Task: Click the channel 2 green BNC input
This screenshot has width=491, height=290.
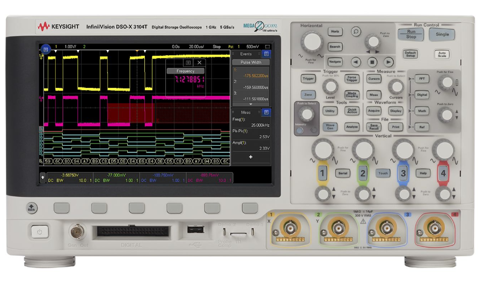Action: [x=338, y=228]
